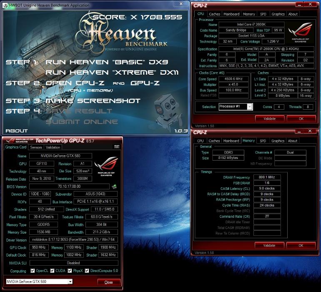321x292 pixels.
Task: Click the HWBOT robot mascot image
Action: (x=168, y=112)
